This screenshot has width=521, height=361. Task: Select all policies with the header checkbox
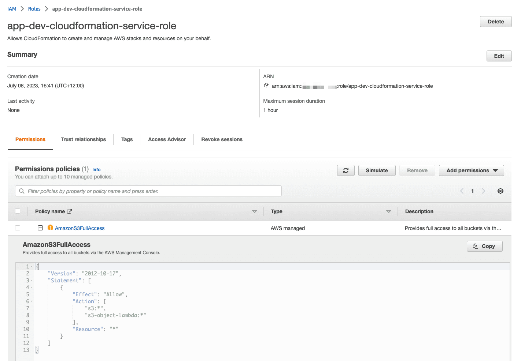coord(18,211)
